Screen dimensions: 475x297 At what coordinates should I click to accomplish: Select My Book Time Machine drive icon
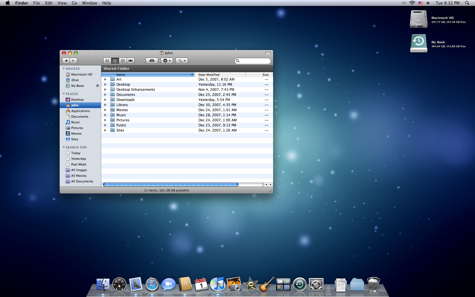pos(419,43)
